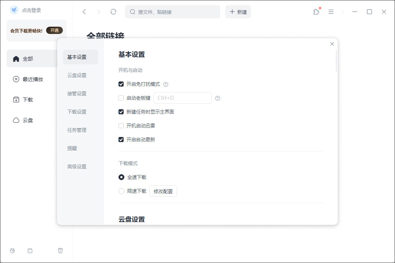The image size is (395, 263).
Task: Disable 开启免打扰模式 checkbox
Action: pyautogui.click(x=121, y=84)
